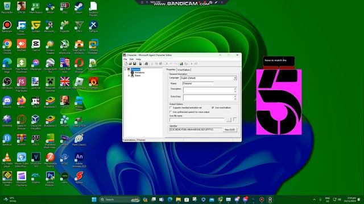Open Geometry Dash desktop shortcut

point(7,179)
